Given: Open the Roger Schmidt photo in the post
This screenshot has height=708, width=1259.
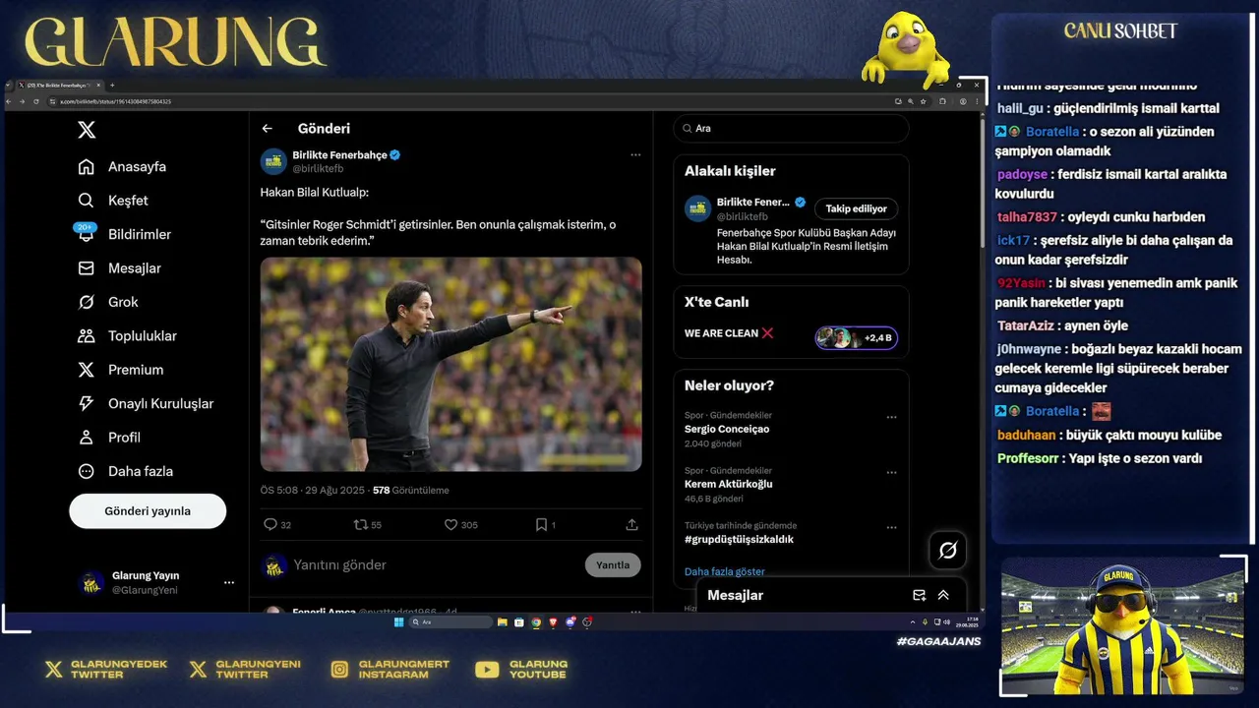Looking at the screenshot, I should coord(450,364).
